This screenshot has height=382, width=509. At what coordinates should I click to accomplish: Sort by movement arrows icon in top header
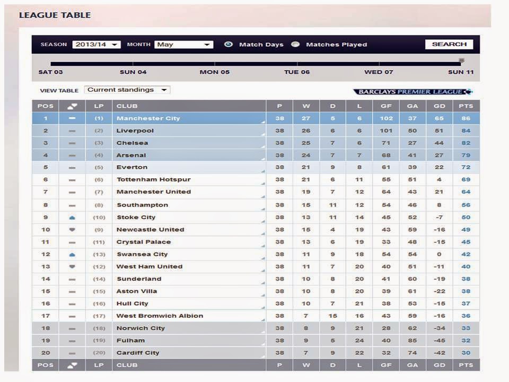point(72,106)
